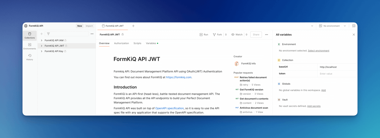Open the Get FormKiQ version request
The image size is (380, 138).
(251, 89)
